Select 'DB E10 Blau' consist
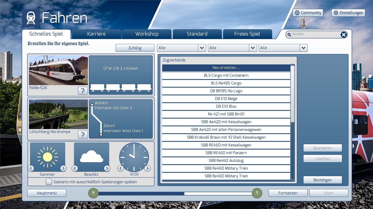This screenshot has height=209, width=373. (x=226, y=106)
